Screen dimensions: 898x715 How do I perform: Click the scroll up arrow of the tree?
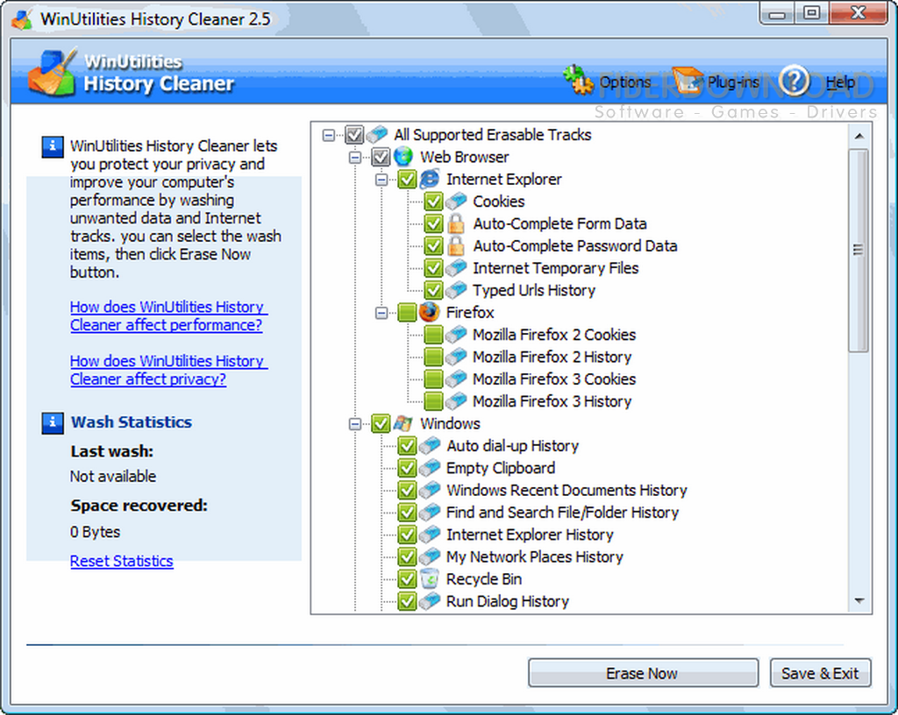pos(859,136)
